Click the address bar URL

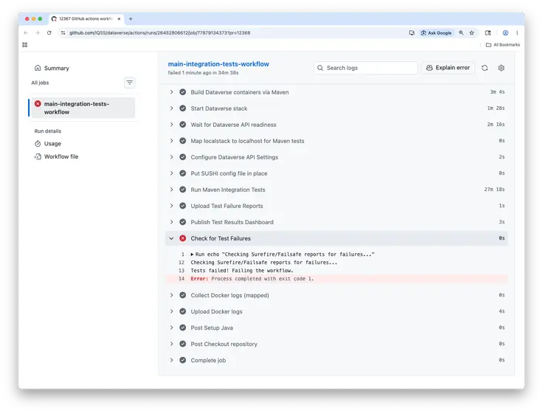159,33
